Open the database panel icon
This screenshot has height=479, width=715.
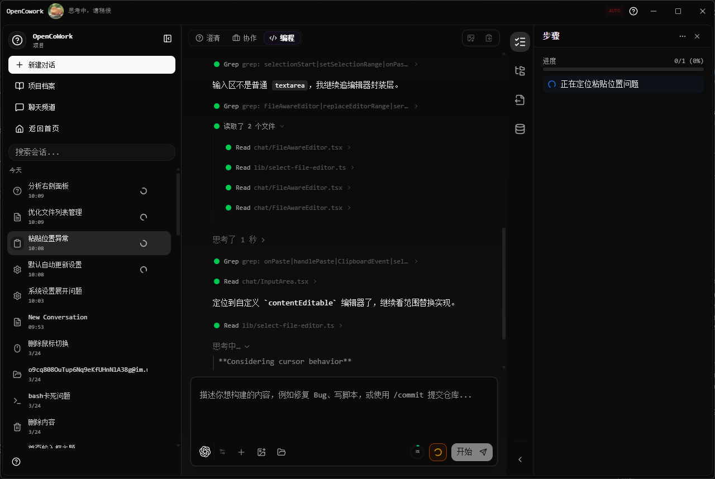[x=519, y=128]
